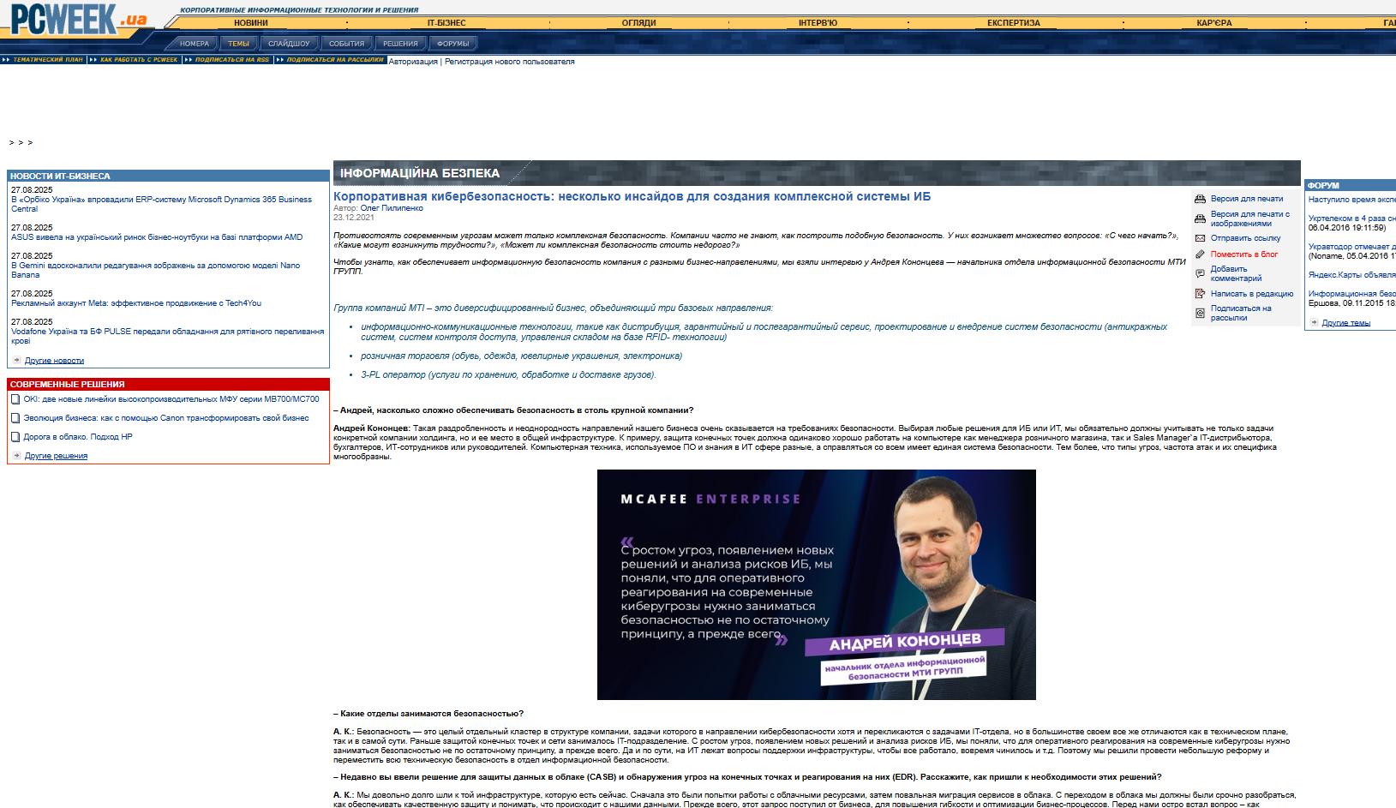The height and width of the screenshot is (808, 1396).
Task: Open forum topic Информационная безопасность
Action: tap(1351, 294)
